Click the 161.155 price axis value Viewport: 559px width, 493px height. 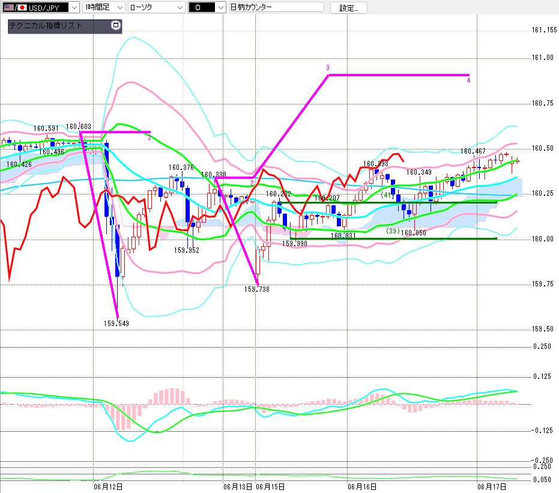tap(544, 30)
